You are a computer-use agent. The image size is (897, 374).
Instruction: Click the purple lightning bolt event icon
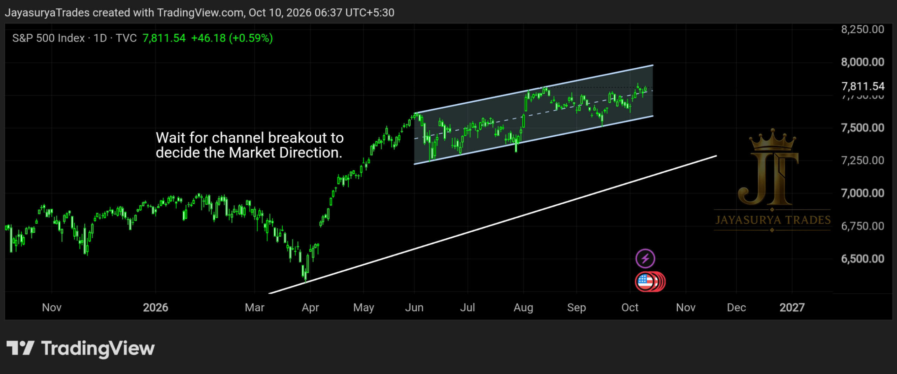pos(645,259)
